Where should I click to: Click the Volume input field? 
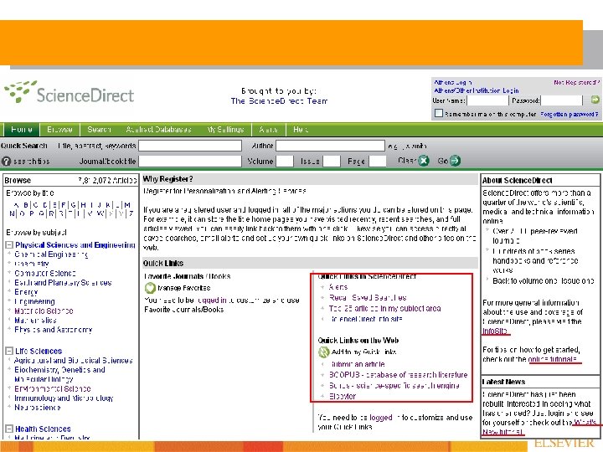[285, 161]
